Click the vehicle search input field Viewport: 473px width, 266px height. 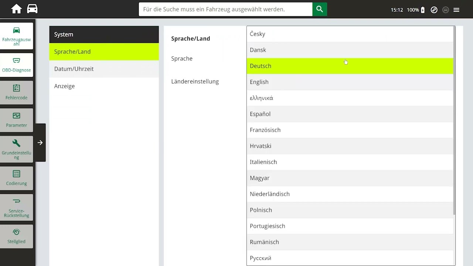click(225, 9)
